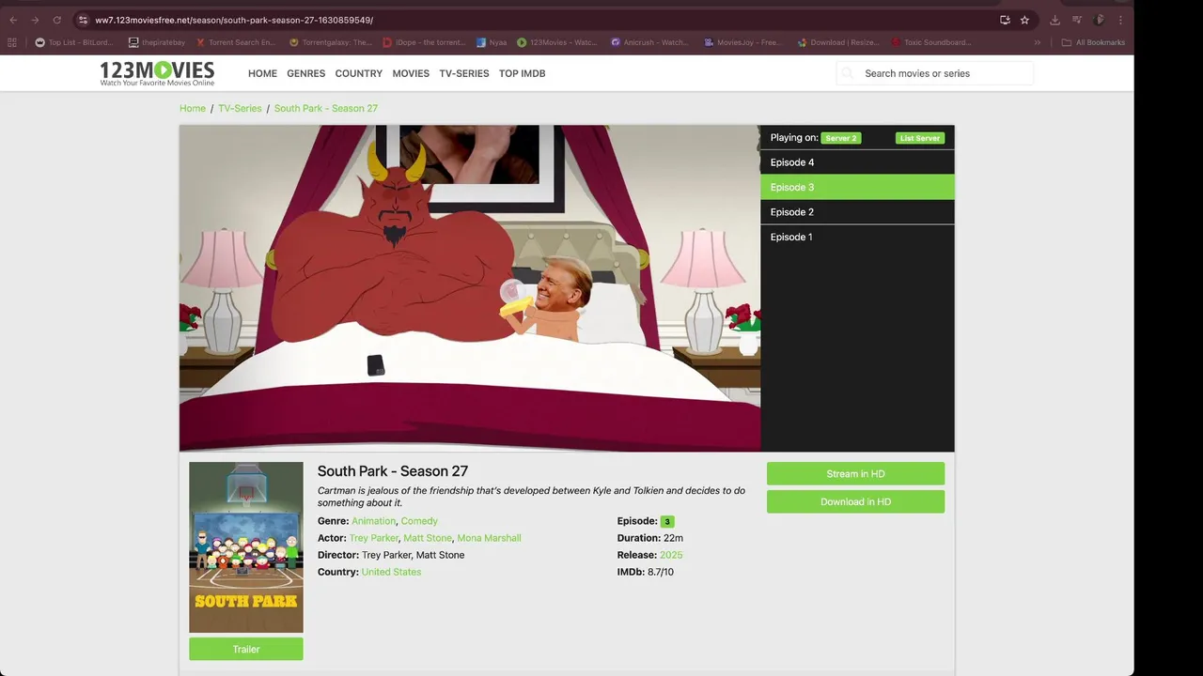
Task: Click the Stream in HD button
Action: click(855, 474)
